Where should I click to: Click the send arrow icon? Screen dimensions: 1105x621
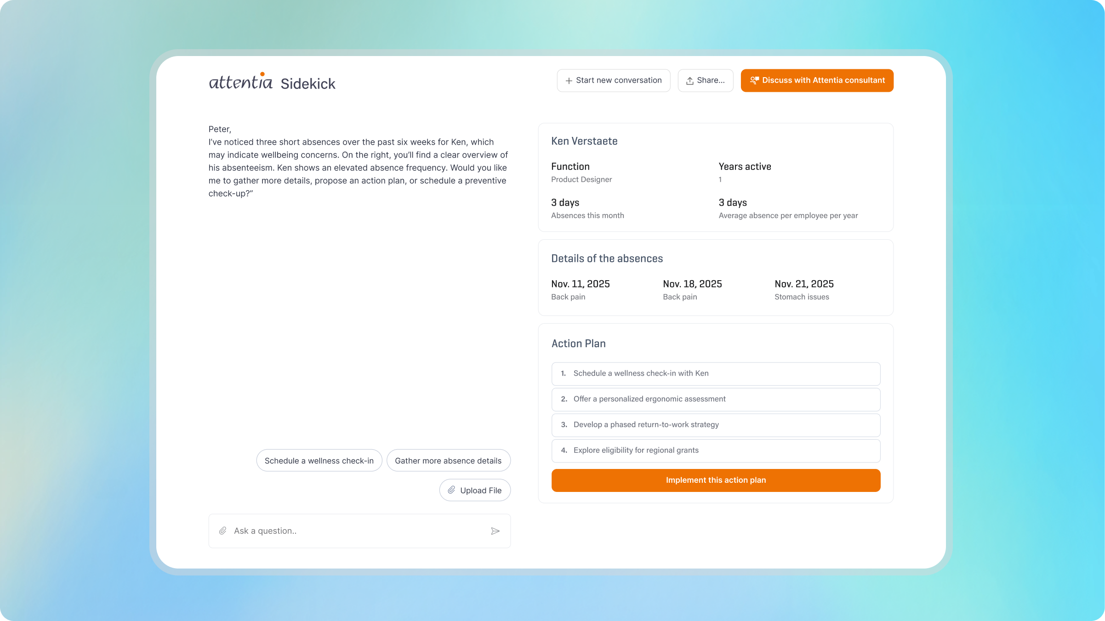point(495,531)
